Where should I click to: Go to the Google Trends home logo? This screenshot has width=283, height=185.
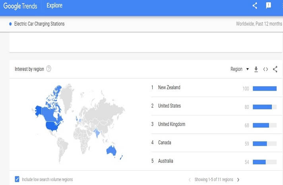click(x=21, y=6)
